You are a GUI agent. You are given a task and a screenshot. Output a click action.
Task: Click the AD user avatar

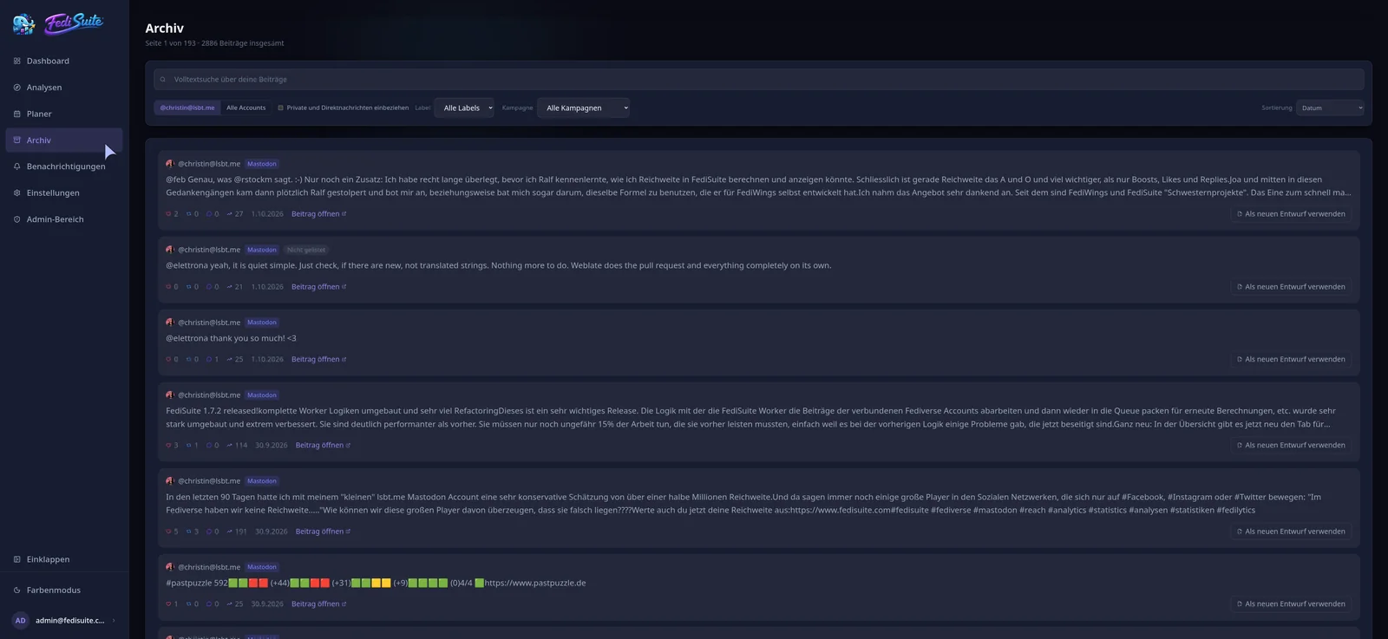[x=21, y=621]
